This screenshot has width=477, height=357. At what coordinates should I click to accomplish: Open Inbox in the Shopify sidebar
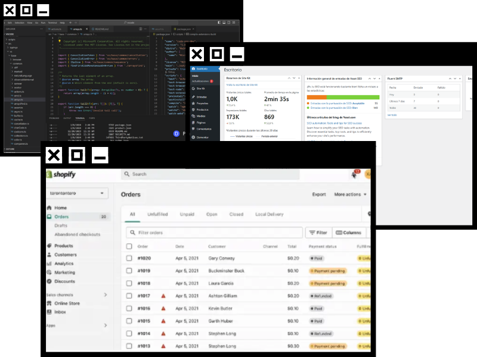point(56,312)
